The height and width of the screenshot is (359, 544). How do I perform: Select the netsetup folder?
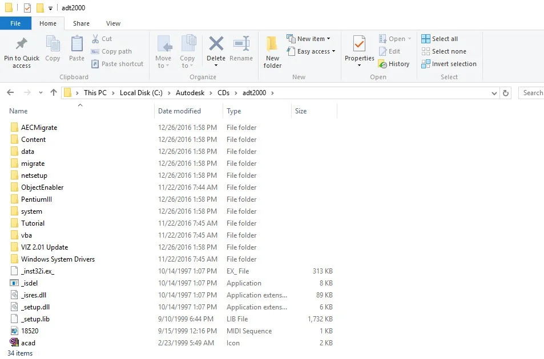tap(34, 176)
